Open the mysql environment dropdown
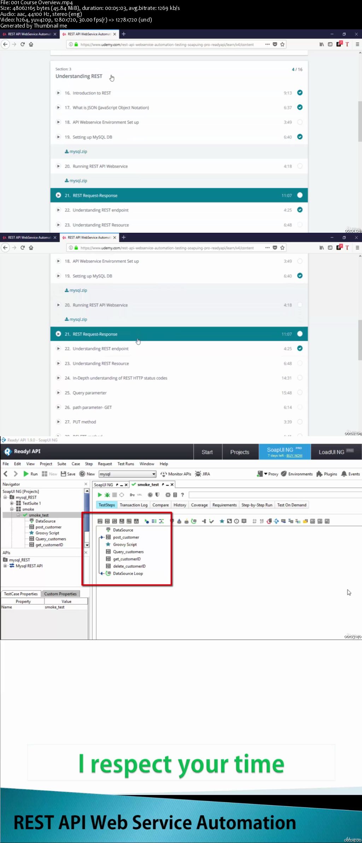 tap(154, 474)
